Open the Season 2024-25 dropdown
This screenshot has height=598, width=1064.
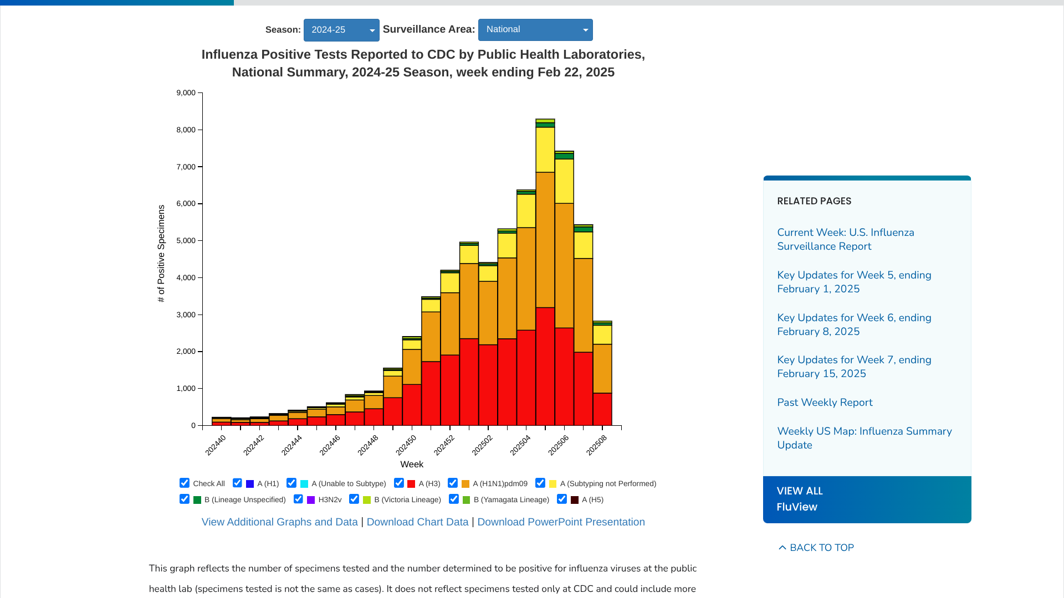coord(341,30)
